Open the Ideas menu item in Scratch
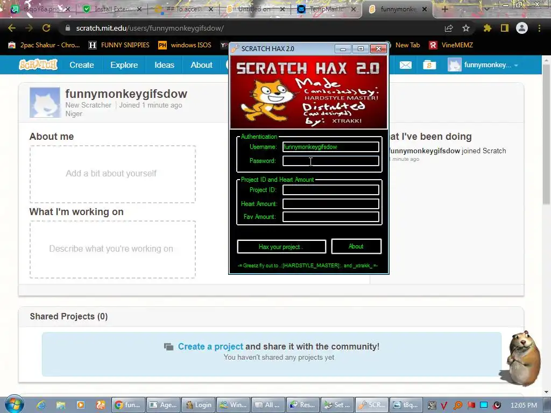This screenshot has width=551, height=413. point(165,65)
